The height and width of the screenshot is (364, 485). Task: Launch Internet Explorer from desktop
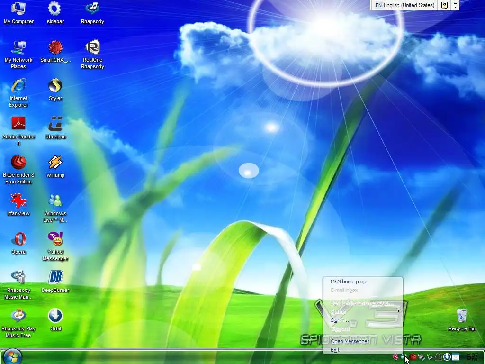pos(18,93)
